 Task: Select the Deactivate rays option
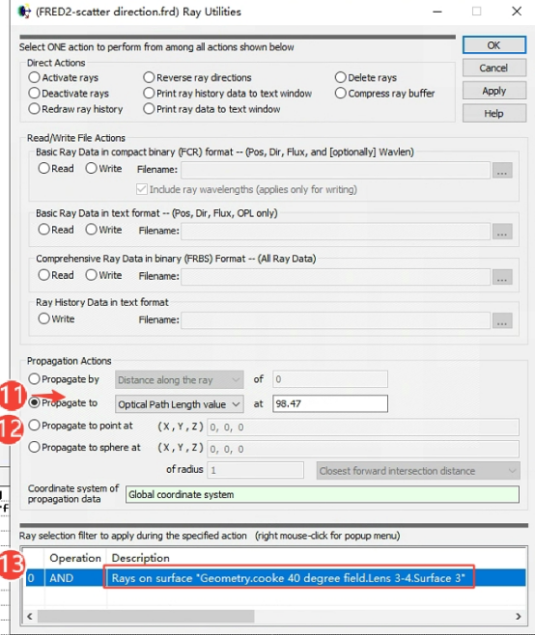(x=69, y=94)
